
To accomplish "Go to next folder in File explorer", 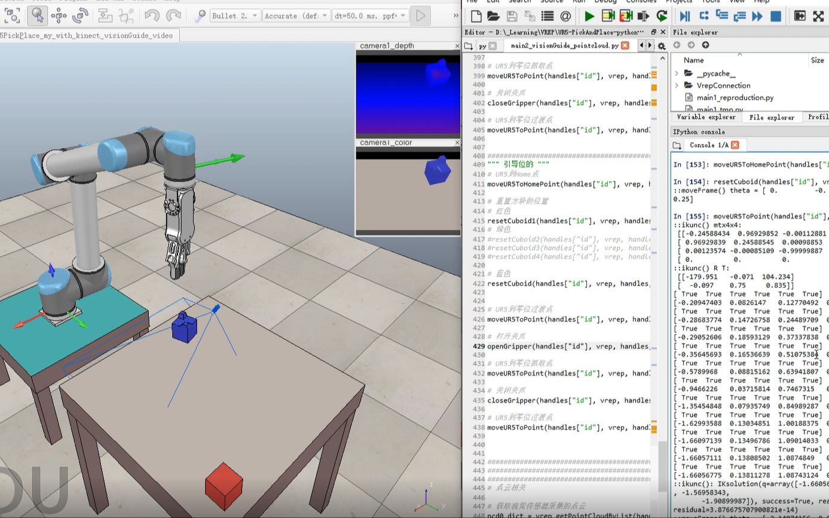I will pos(691,45).
